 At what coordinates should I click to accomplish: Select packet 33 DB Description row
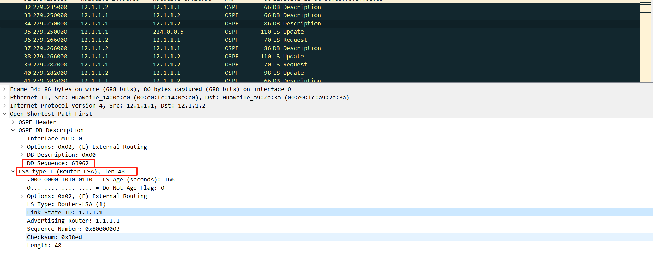tap(320, 15)
